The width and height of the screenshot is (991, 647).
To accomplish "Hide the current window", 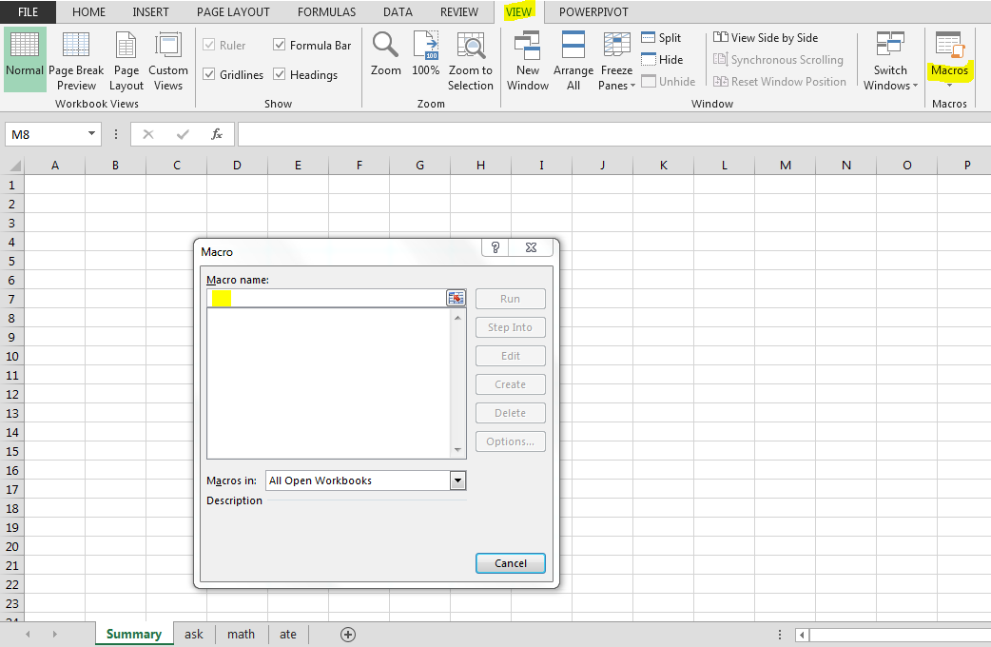I will tap(662, 60).
